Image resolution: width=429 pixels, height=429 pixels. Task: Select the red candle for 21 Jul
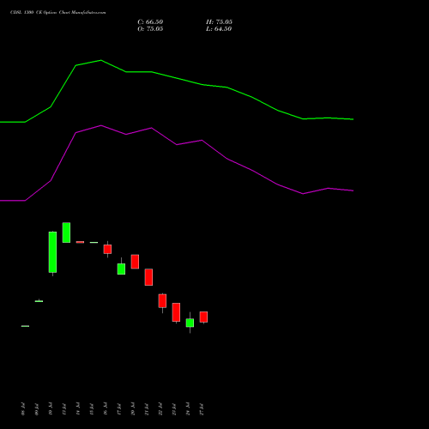coord(148,277)
